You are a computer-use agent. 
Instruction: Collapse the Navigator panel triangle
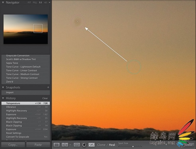pyautogui.click(x=3, y=2)
